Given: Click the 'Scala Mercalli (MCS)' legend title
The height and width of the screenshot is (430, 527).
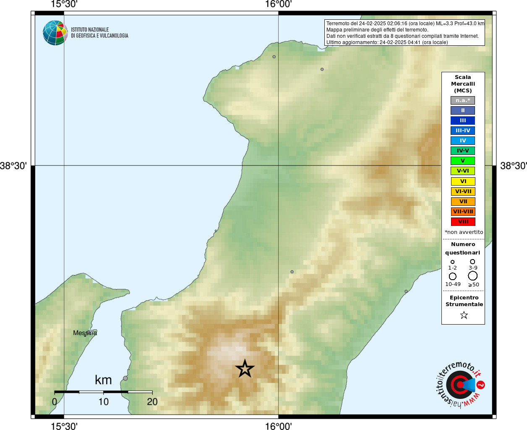Looking at the screenshot, I should 463,84.
